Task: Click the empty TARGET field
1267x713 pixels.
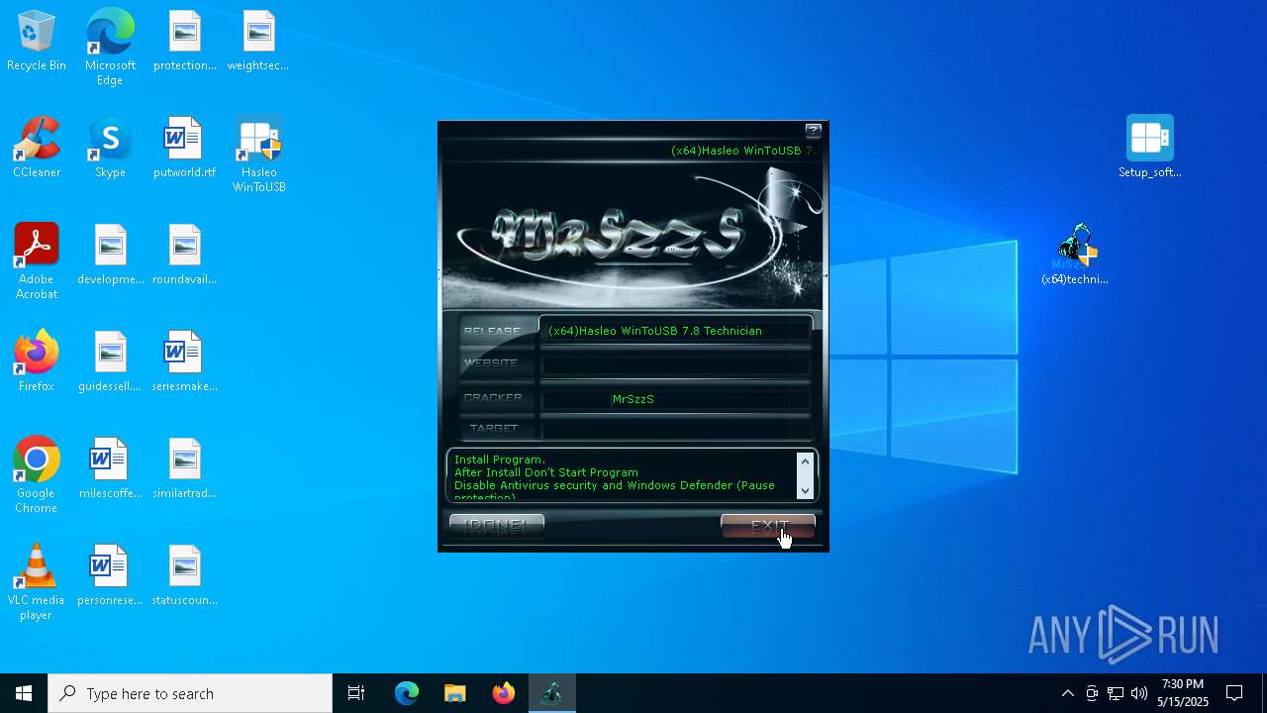Action: [x=675, y=428]
